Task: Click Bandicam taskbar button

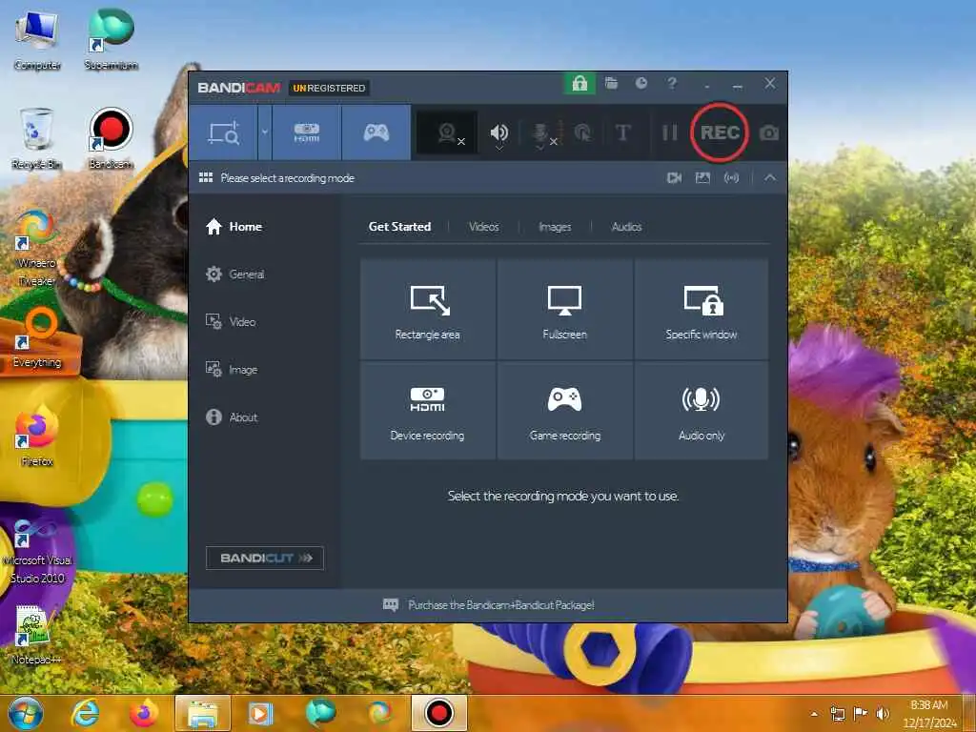Action: 438,713
